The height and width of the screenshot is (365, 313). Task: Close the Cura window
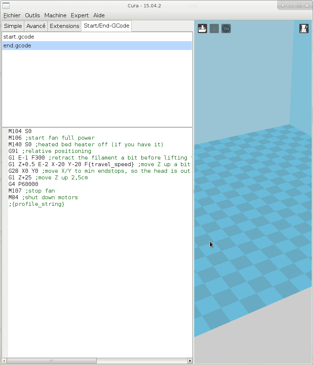pyautogui.click(x=307, y=6)
